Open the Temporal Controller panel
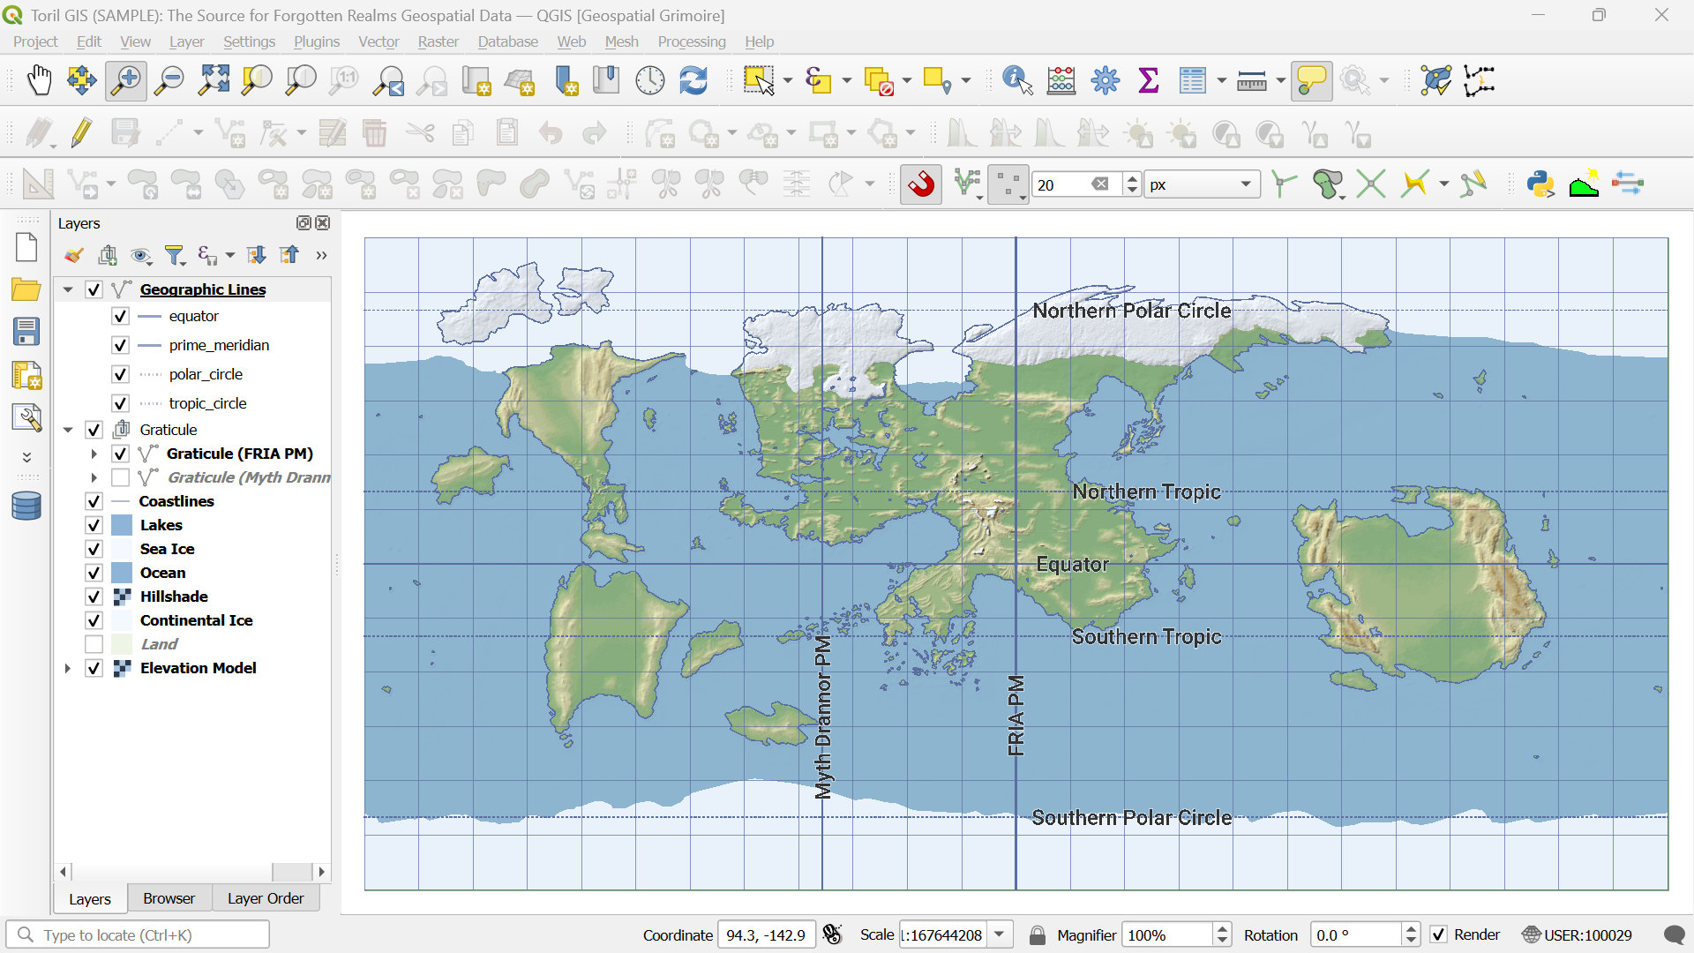The image size is (1694, 953). click(x=650, y=79)
